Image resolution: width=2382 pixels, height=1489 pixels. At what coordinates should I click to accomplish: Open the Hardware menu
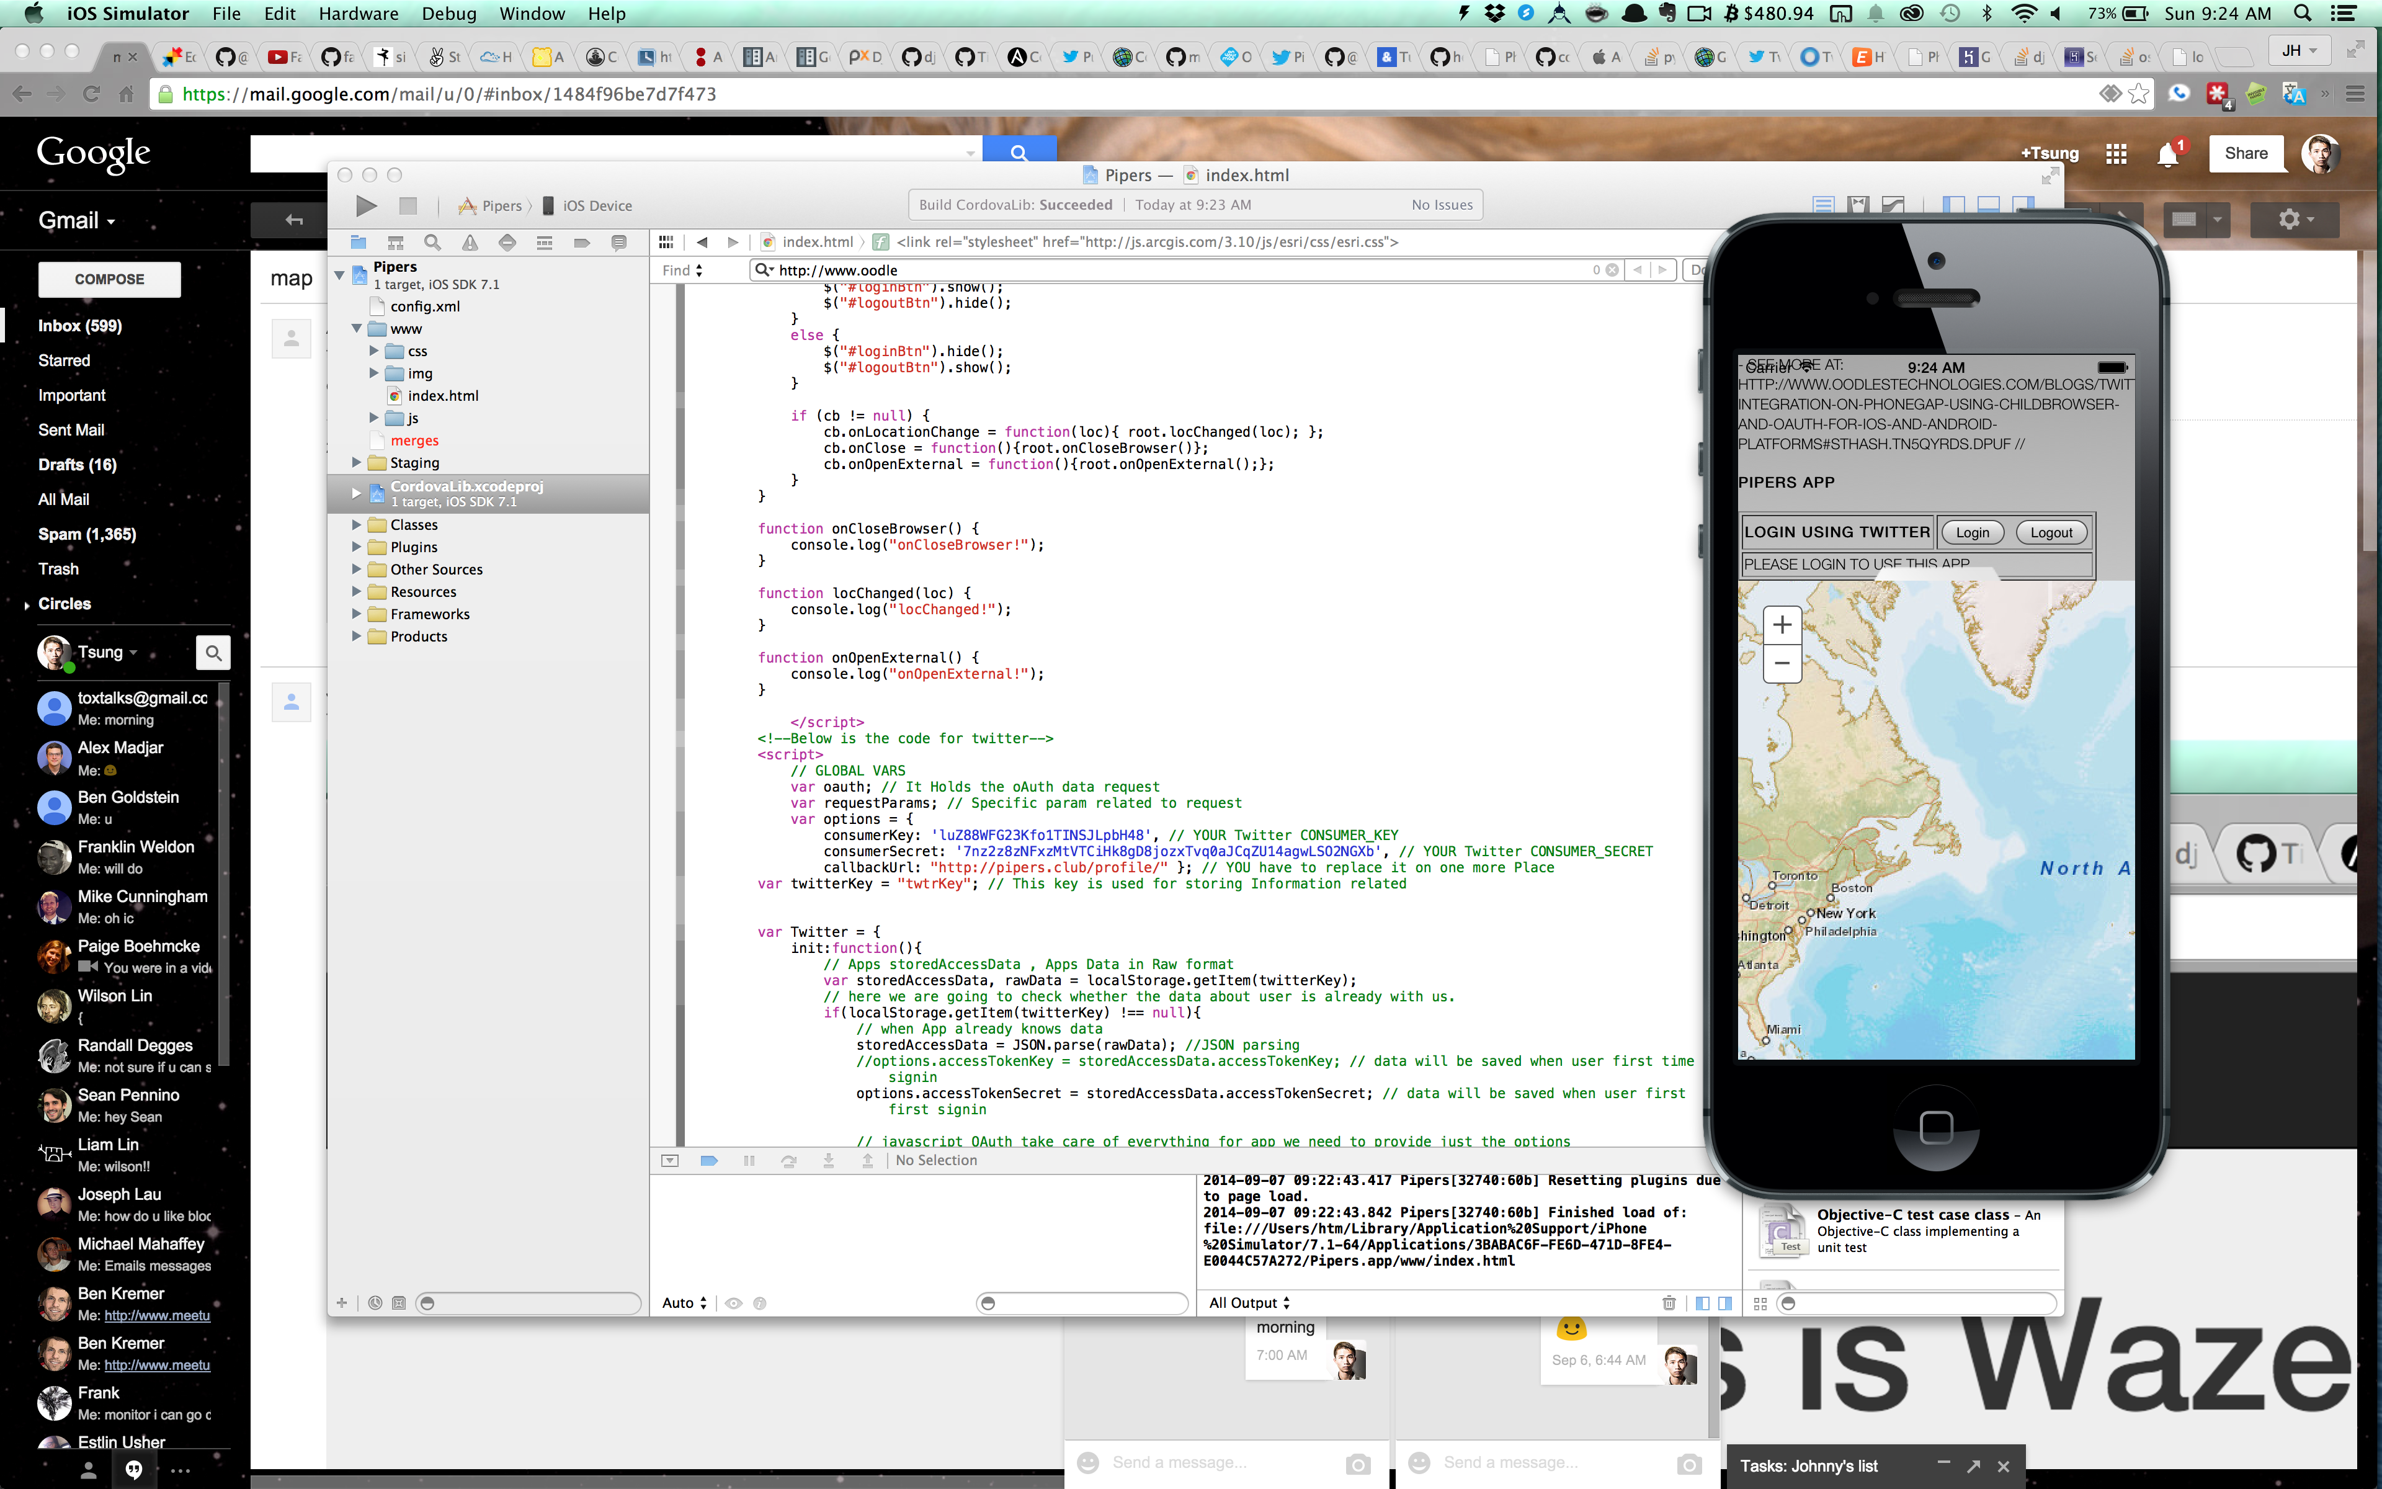pyautogui.click(x=359, y=14)
